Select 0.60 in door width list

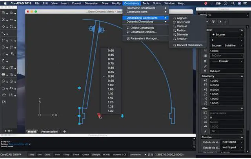click(111, 50)
